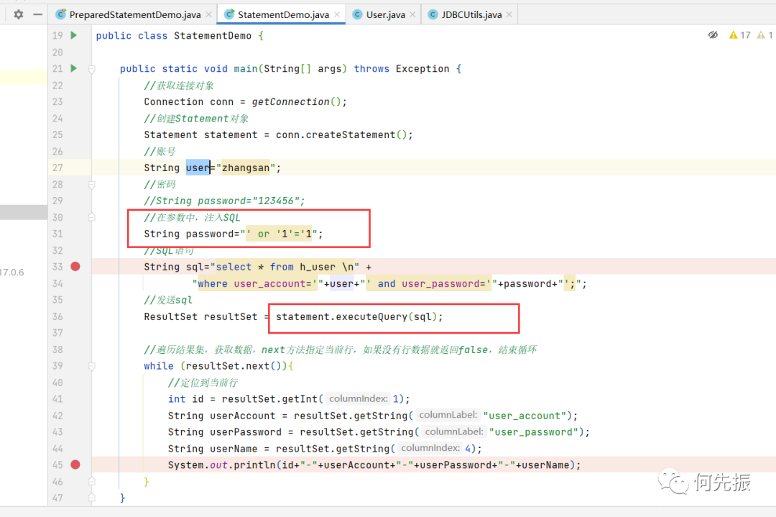
Task: Click line number 19 in gutter
Action: coord(57,36)
